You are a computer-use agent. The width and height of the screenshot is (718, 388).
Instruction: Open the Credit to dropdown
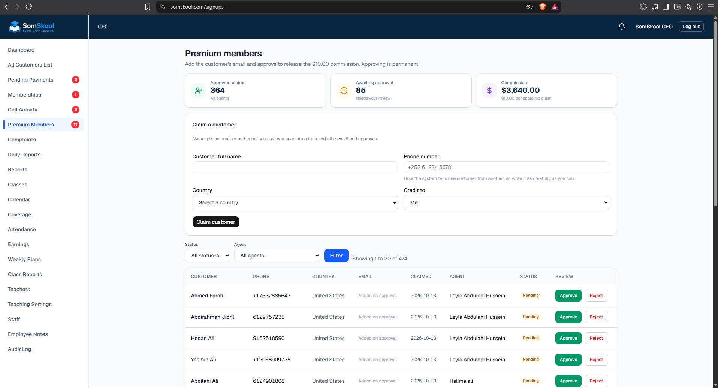506,202
